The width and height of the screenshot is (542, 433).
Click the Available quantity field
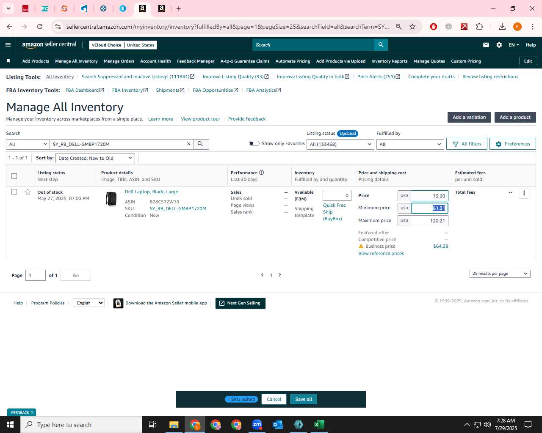(x=337, y=195)
